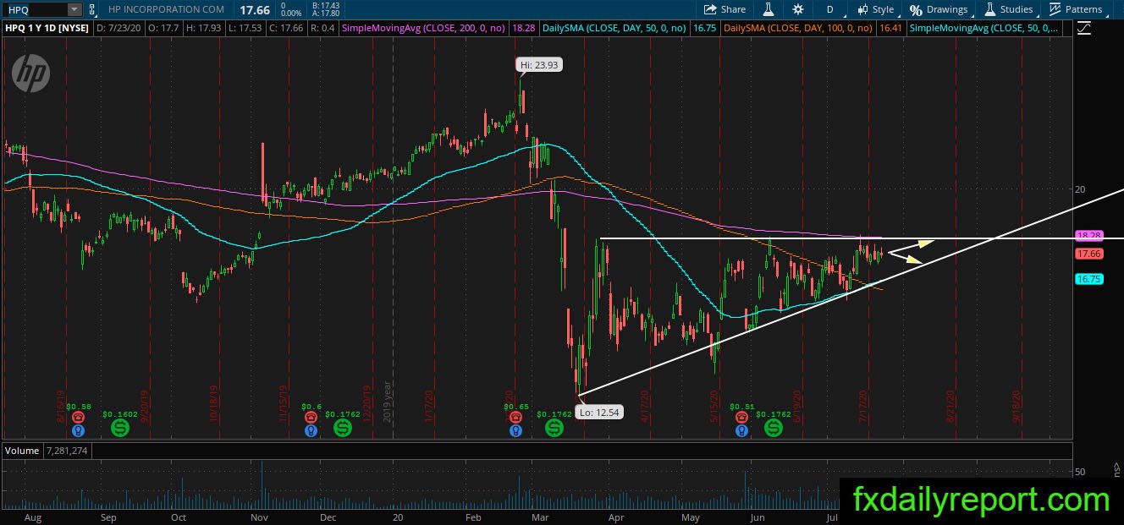Click the HPQ 1 Y 1D [NYSE] chart label
This screenshot has height=525, width=1124.
click(x=47, y=28)
